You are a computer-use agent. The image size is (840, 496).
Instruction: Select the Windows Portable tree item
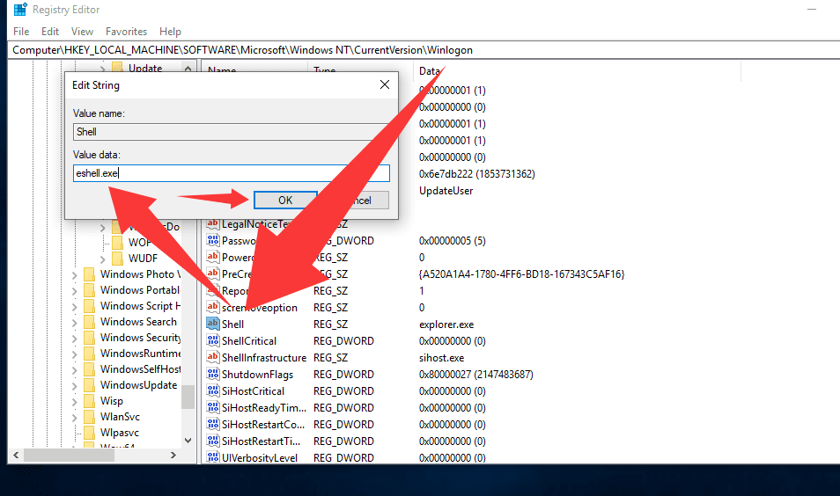pos(140,290)
